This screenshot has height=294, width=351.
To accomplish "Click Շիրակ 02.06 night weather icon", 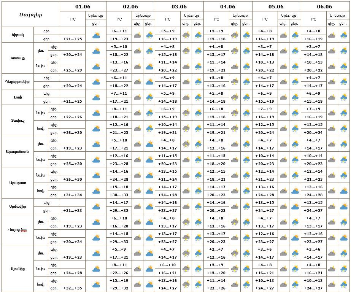I will (137, 35).
